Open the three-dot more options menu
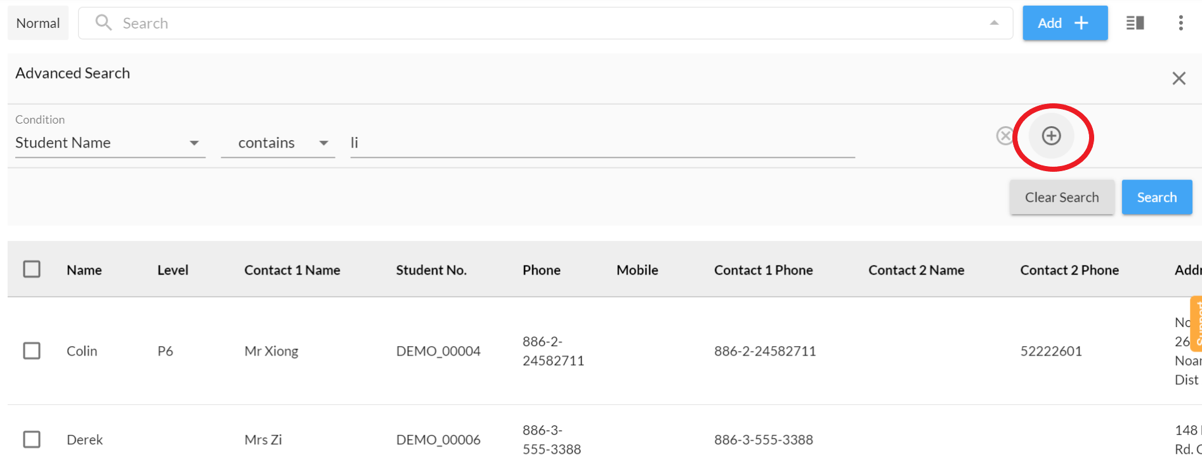The image size is (1202, 464). pyautogui.click(x=1180, y=23)
